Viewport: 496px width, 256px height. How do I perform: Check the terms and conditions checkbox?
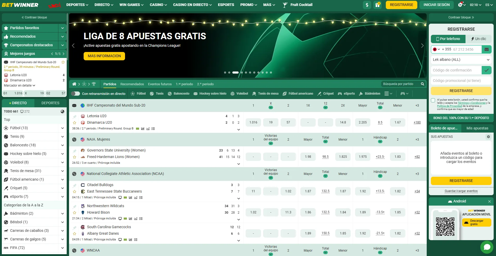(x=433, y=100)
